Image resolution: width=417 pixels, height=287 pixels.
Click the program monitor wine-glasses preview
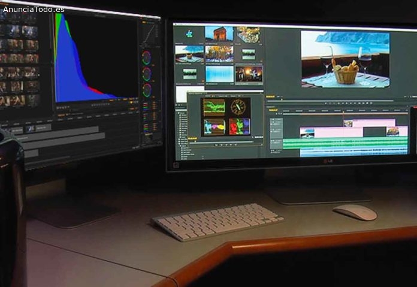coord(346,59)
